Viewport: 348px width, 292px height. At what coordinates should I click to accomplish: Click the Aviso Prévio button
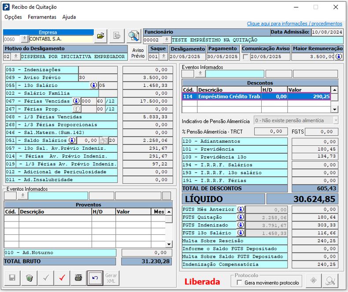click(138, 53)
